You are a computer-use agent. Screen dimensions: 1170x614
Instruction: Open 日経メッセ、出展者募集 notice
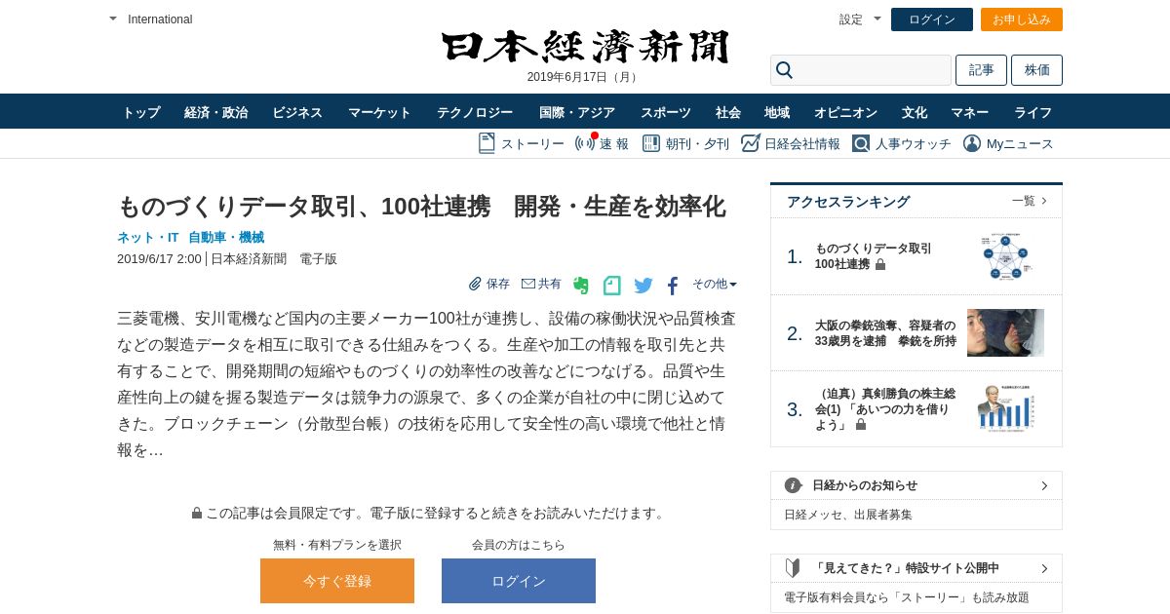coord(848,515)
